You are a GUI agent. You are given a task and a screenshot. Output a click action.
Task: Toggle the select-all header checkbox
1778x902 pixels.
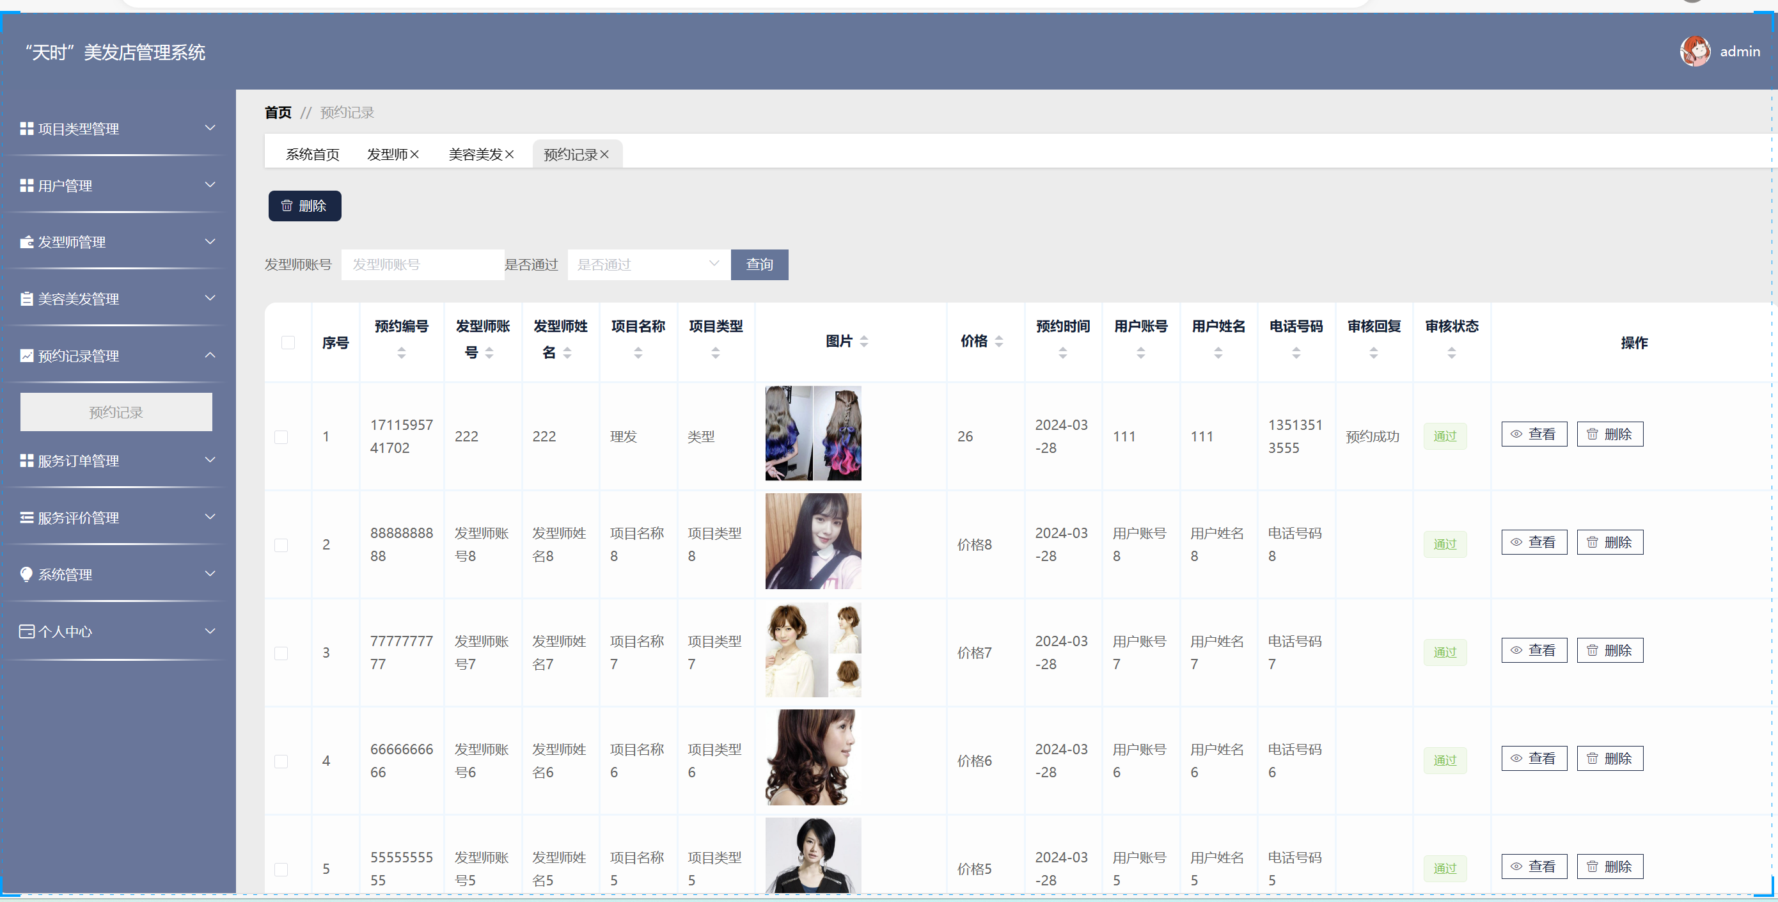(288, 342)
